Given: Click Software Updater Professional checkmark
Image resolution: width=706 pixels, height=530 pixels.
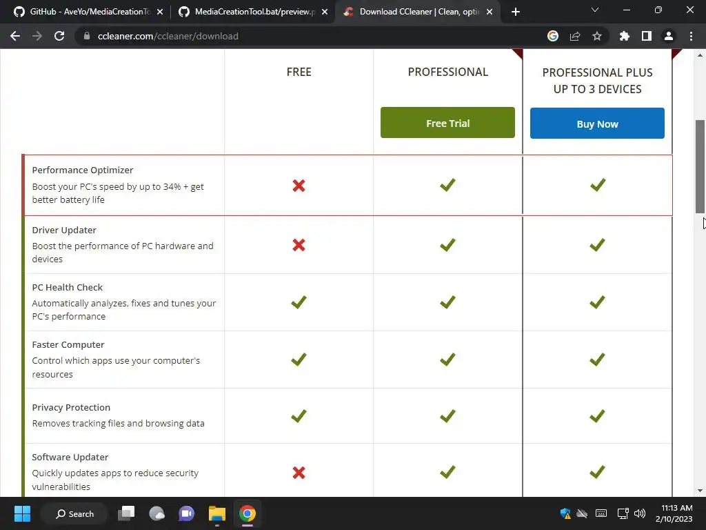Looking at the screenshot, I should [447, 471].
